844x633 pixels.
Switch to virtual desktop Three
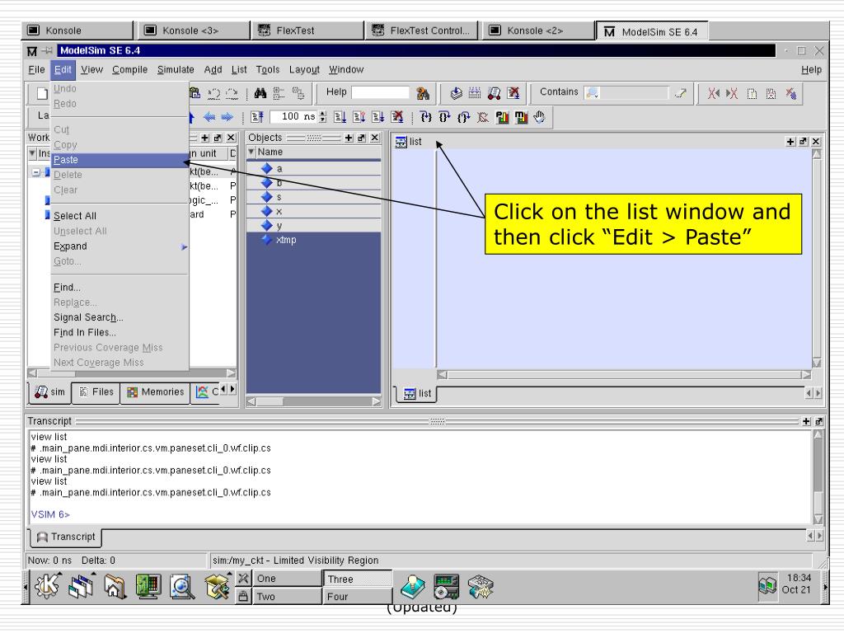point(358,579)
